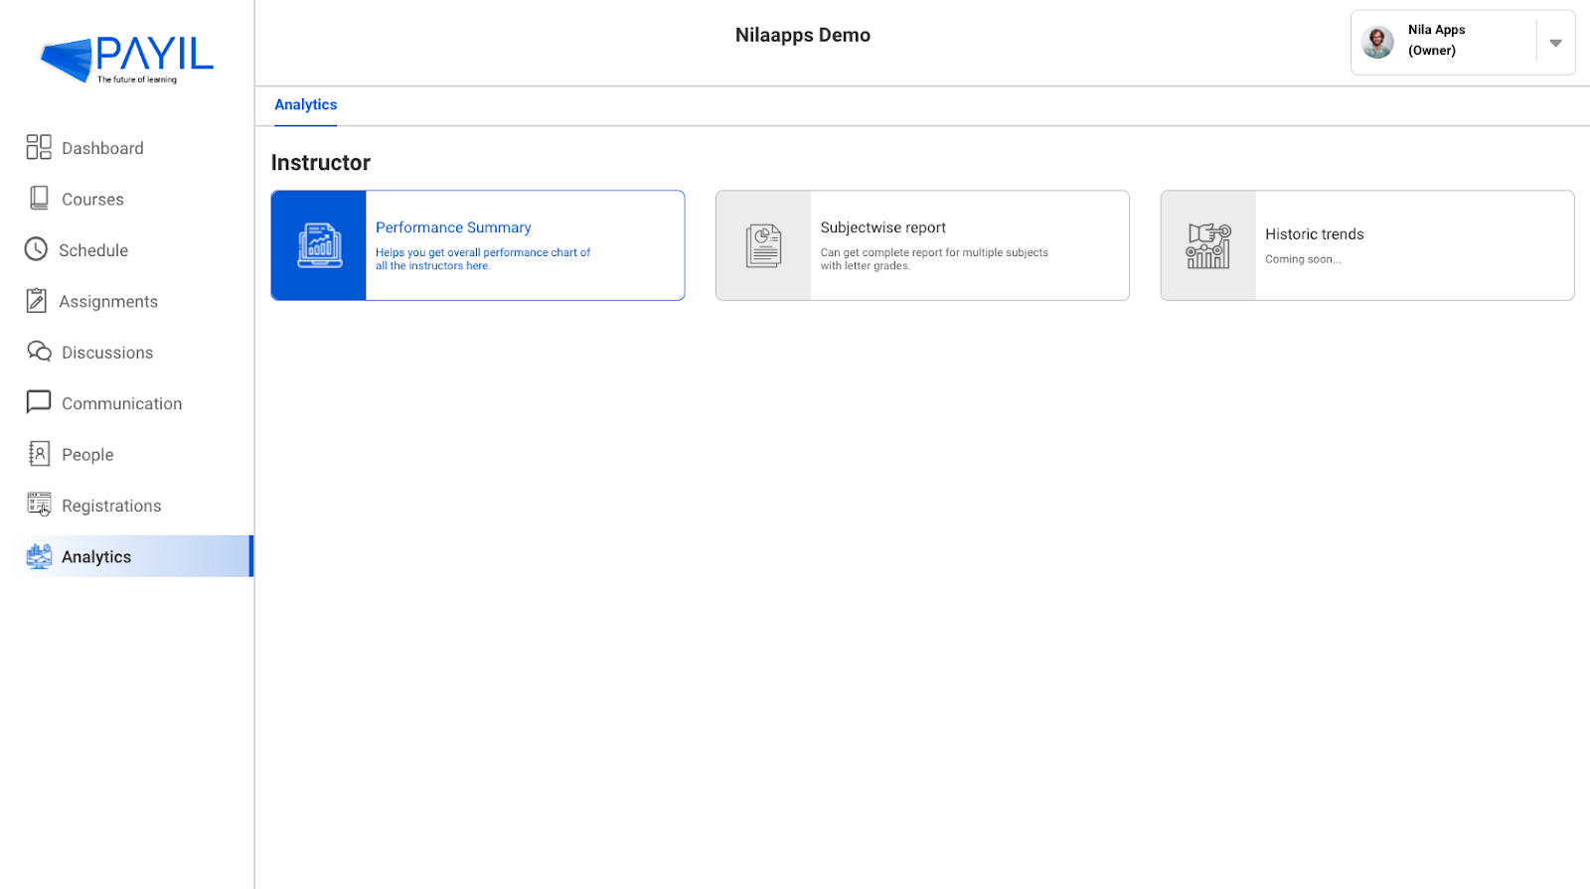The width and height of the screenshot is (1590, 889).
Task: Open the Performance Summary title link
Action: pyautogui.click(x=453, y=227)
